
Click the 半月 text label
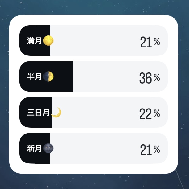(34, 77)
